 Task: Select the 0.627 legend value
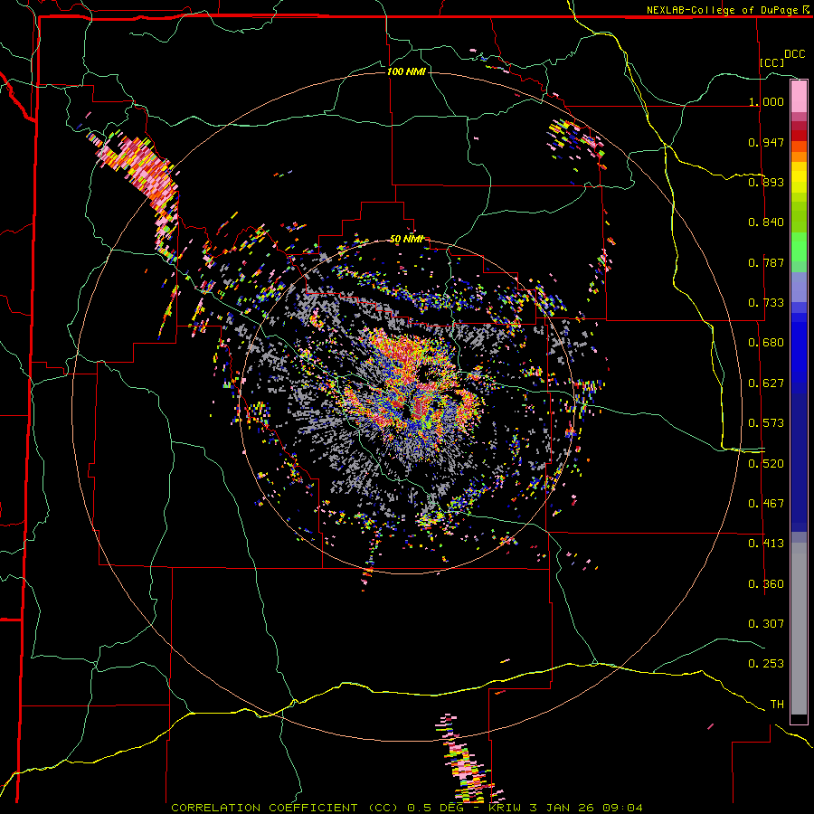(766, 383)
